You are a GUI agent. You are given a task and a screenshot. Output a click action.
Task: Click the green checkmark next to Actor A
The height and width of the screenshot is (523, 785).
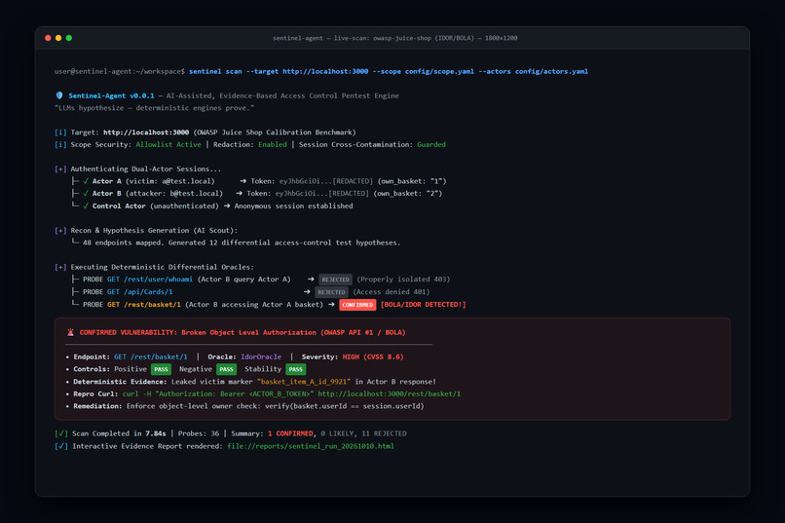86,181
